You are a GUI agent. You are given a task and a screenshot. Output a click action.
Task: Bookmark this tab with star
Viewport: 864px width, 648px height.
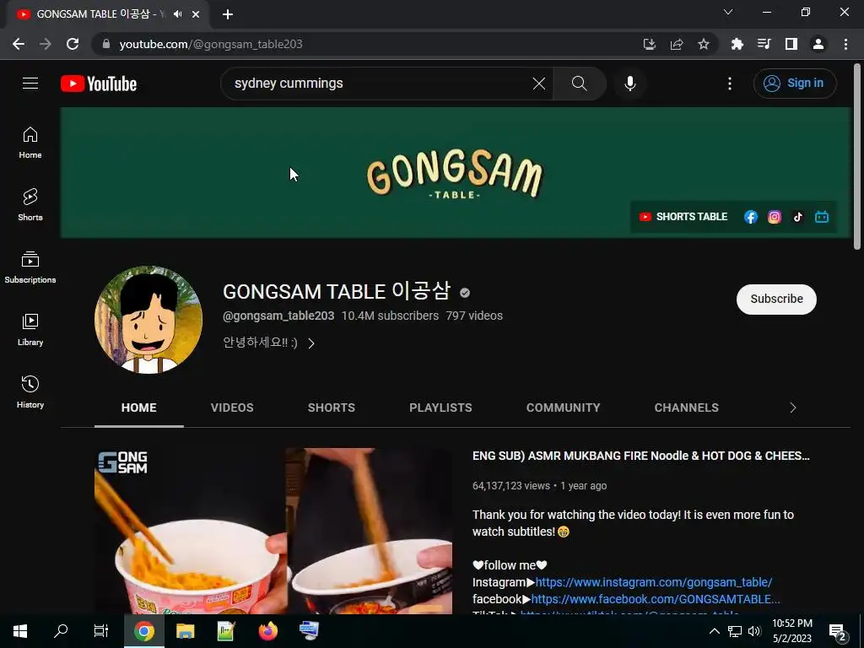tap(704, 44)
